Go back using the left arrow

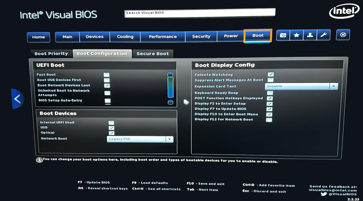(17, 99)
